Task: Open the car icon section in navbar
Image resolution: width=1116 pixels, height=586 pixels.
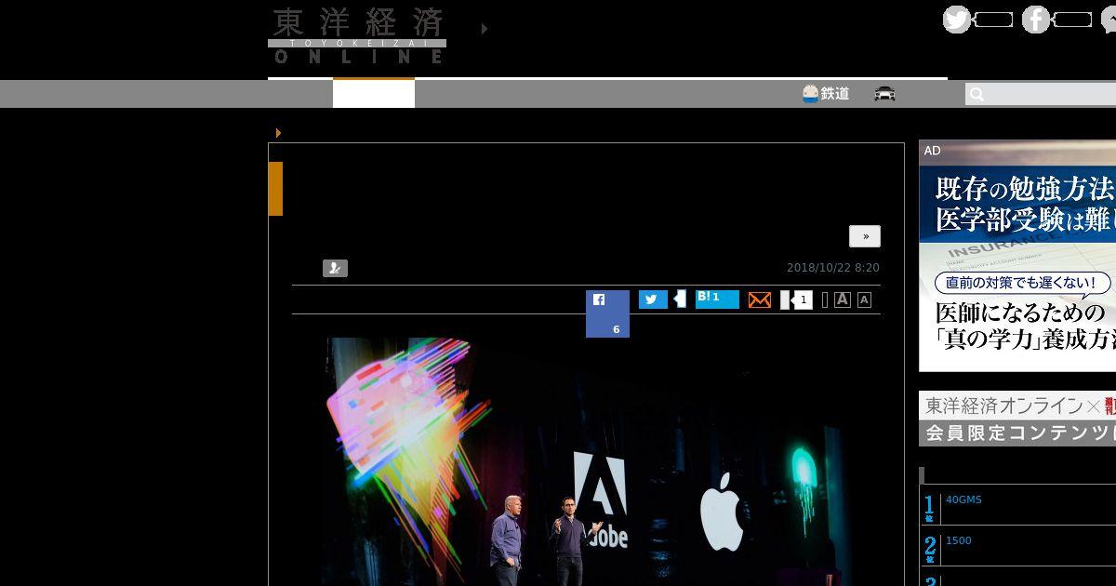Action: coord(884,94)
